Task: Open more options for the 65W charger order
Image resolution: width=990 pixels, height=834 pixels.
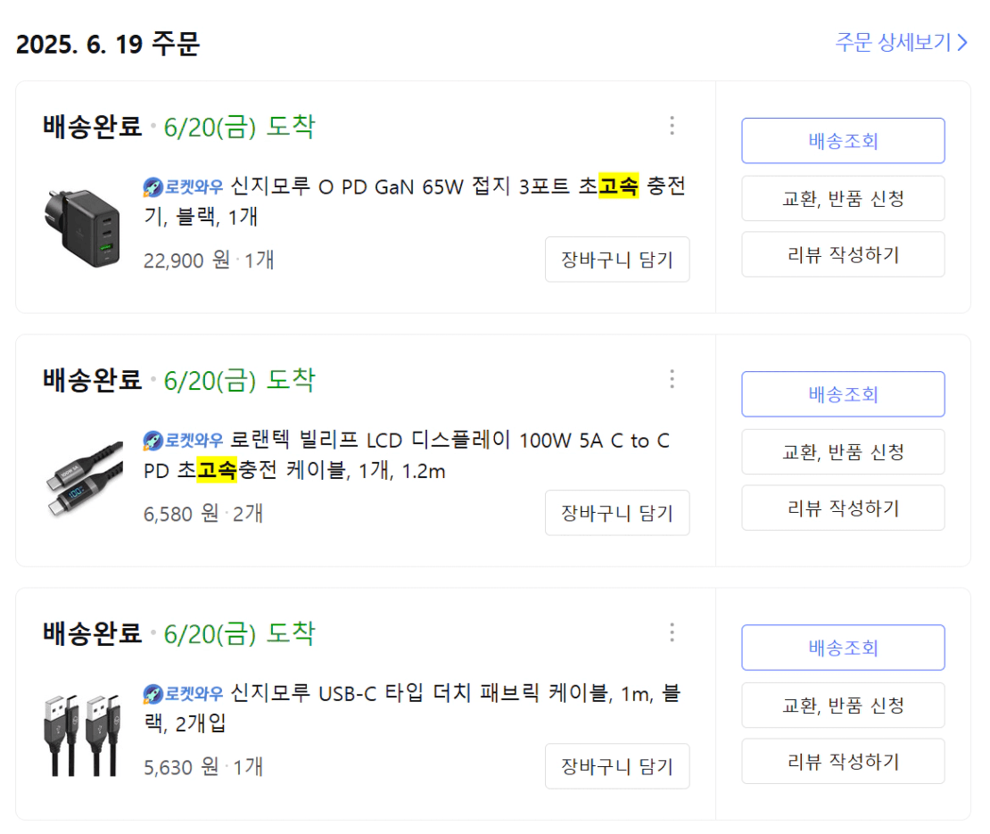Action: [672, 126]
